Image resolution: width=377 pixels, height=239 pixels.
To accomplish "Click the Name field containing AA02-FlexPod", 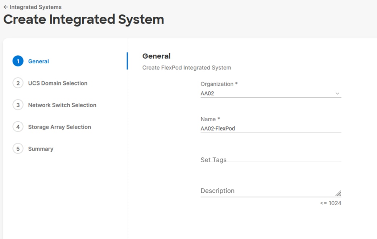I will tap(271, 129).
